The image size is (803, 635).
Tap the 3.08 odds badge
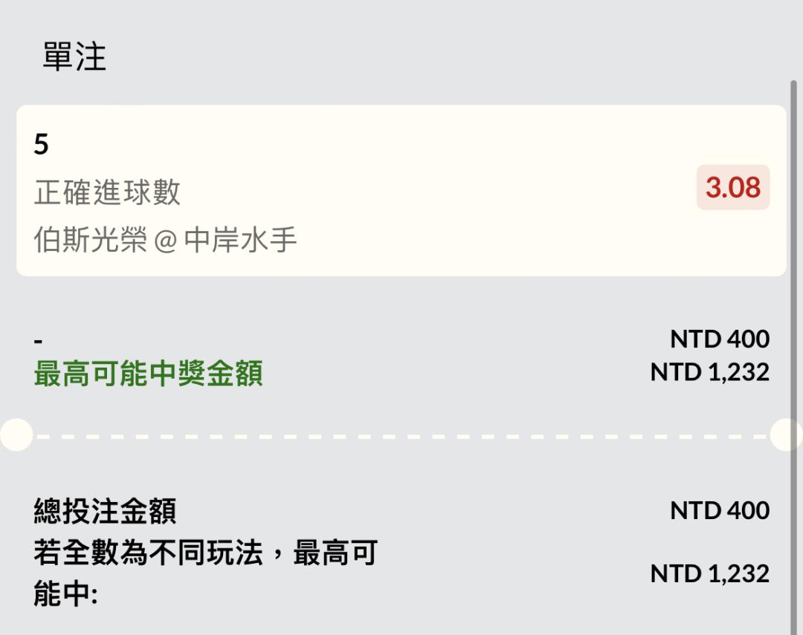pos(733,188)
